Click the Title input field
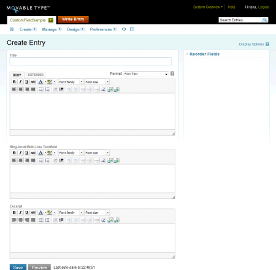The image size is (276, 270). click(91, 61)
